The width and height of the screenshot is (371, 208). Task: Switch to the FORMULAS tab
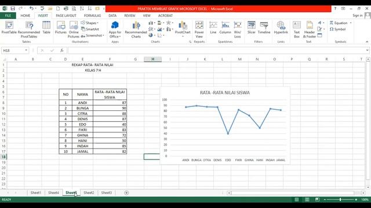point(92,16)
